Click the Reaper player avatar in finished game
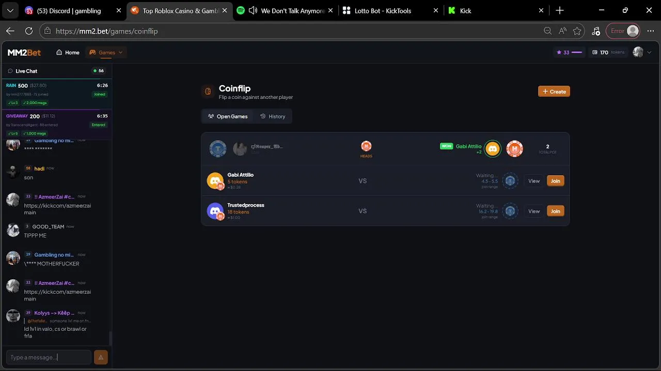Screen dimensions: 661x371 pyautogui.click(x=240, y=149)
